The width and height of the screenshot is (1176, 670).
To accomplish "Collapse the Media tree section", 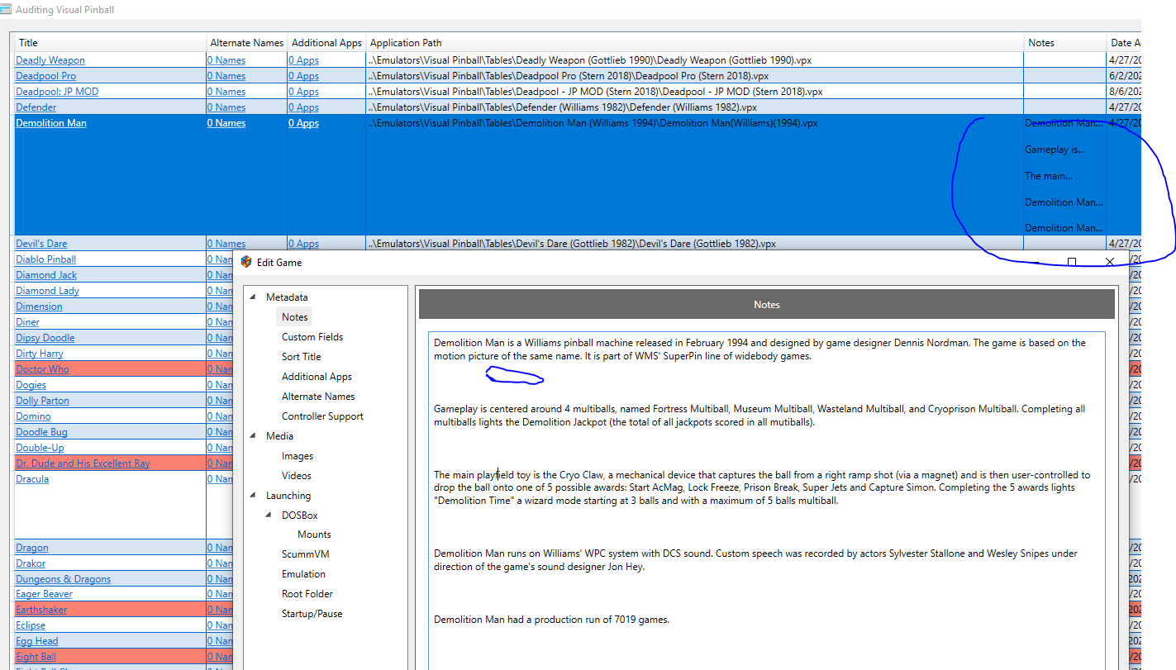I will point(253,436).
